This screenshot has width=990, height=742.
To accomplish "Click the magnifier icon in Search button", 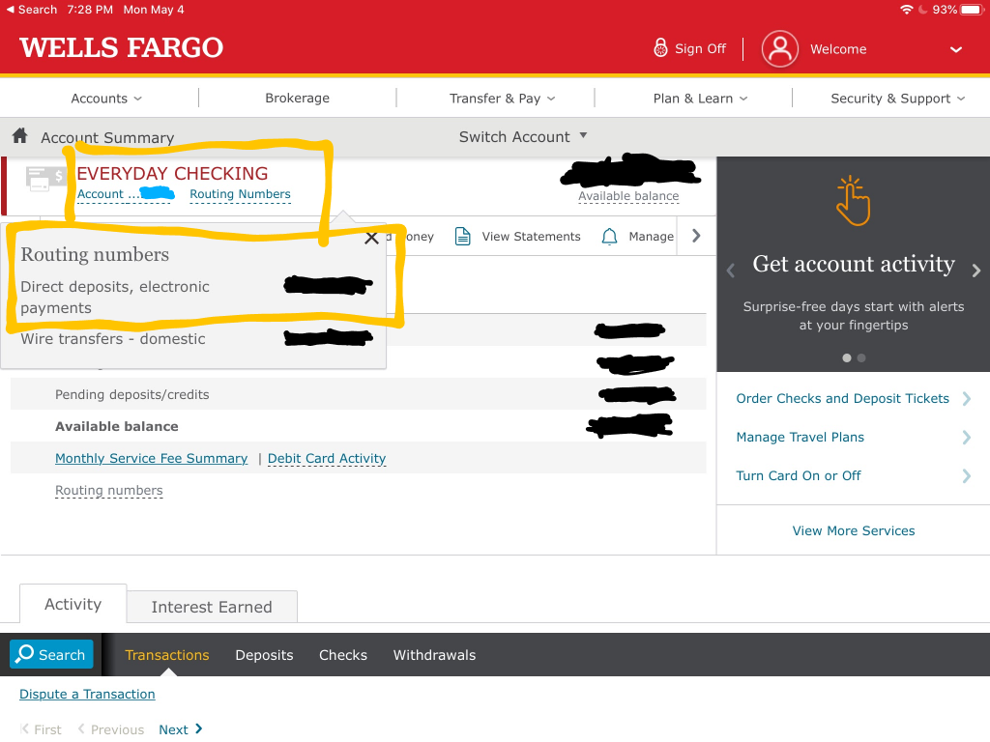I will (x=25, y=654).
